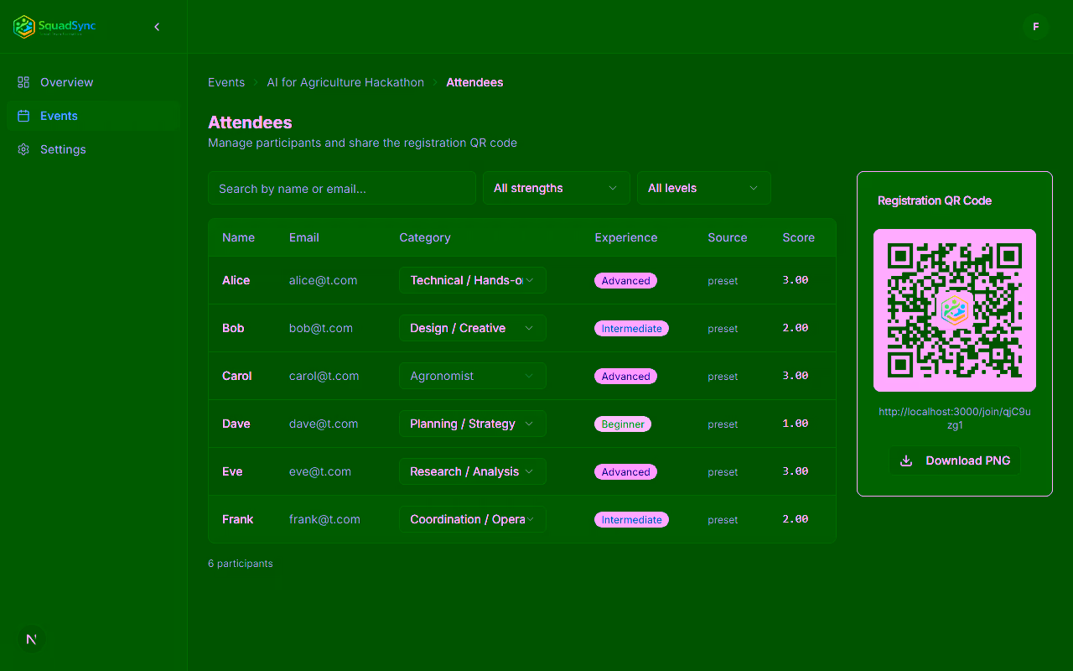Open Frank's Coordination category dropdown
The height and width of the screenshot is (671, 1073).
473,519
